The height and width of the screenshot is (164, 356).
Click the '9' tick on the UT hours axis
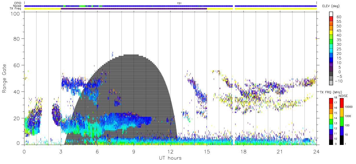tap(134, 151)
